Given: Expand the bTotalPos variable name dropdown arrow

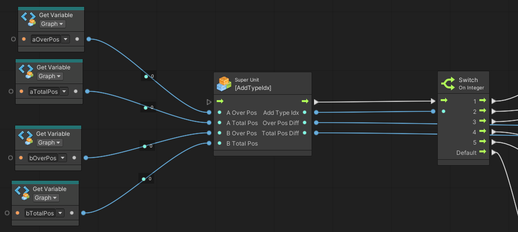Looking at the screenshot, I should (x=60, y=213).
